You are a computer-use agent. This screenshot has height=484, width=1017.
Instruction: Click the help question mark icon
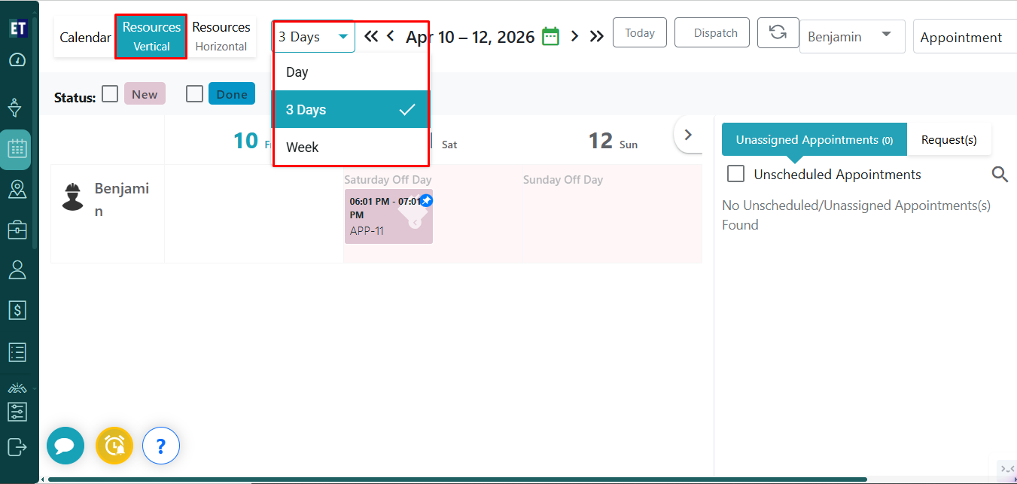[x=160, y=446]
